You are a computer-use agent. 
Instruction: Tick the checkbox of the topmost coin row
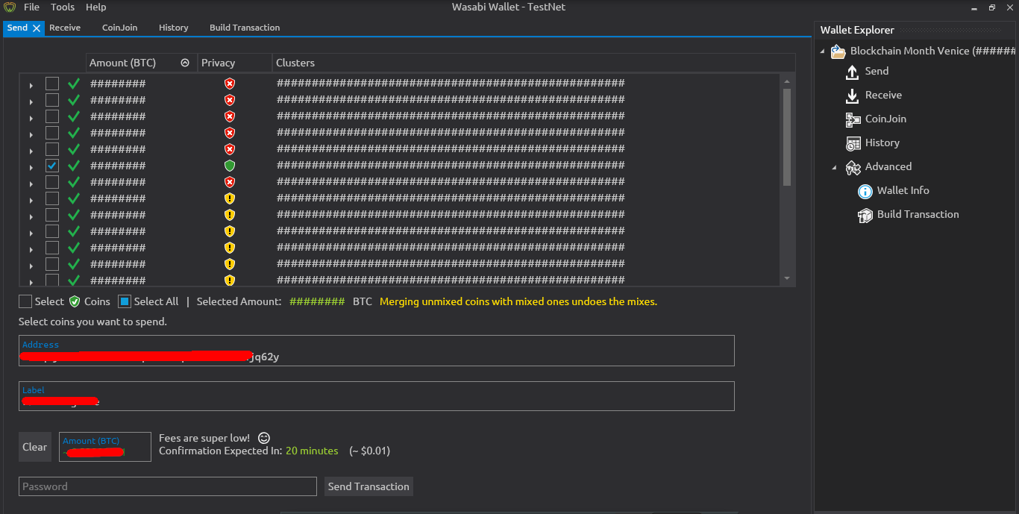point(52,84)
